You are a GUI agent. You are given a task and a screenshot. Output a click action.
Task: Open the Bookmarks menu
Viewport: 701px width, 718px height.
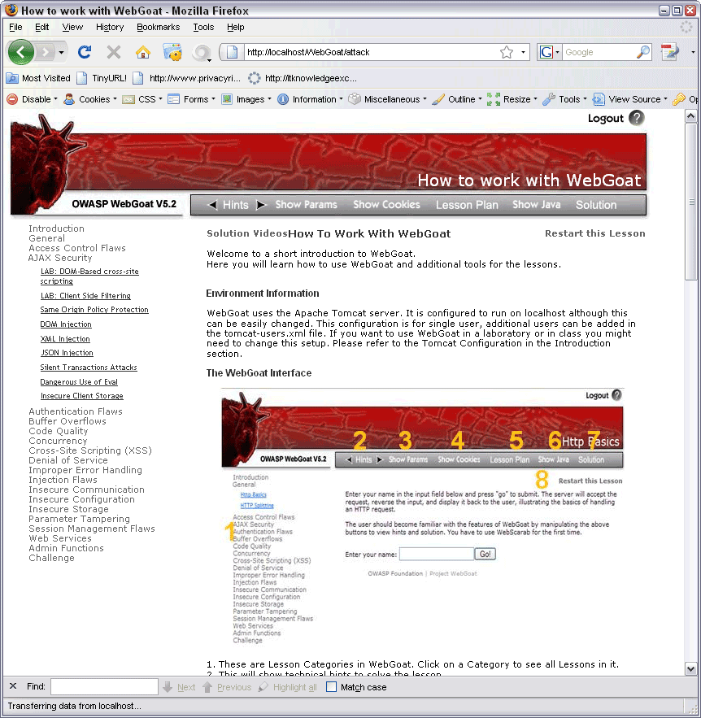(158, 27)
